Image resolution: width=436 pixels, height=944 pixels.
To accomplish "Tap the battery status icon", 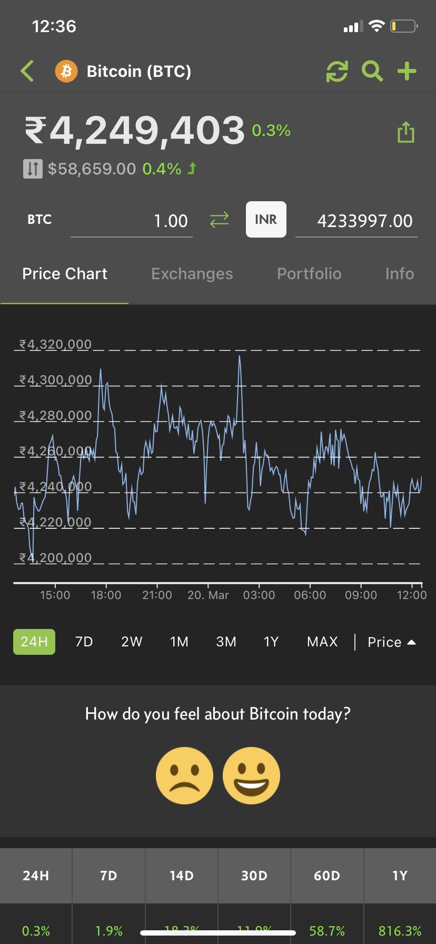I will (x=404, y=26).
